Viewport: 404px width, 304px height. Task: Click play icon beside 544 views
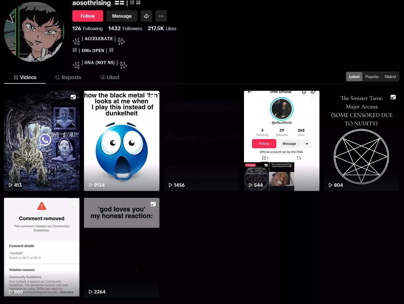pyautogui.click(x=251, y=185)
